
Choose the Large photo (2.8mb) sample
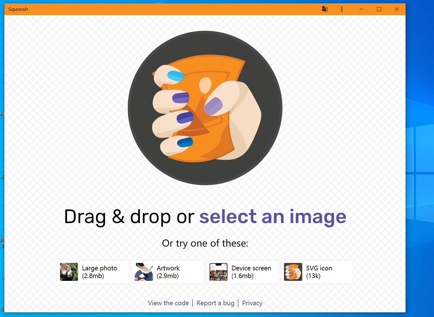(x=93, y=272)
